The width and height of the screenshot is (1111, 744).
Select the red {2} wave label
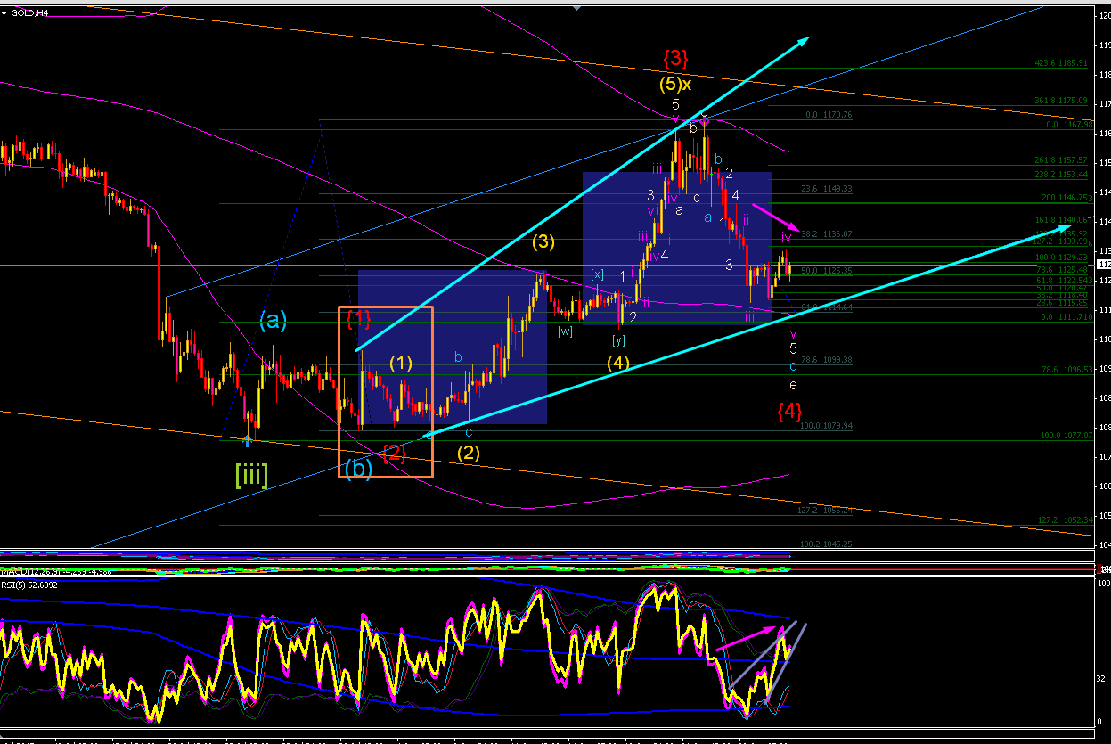[x=395, y=453]
